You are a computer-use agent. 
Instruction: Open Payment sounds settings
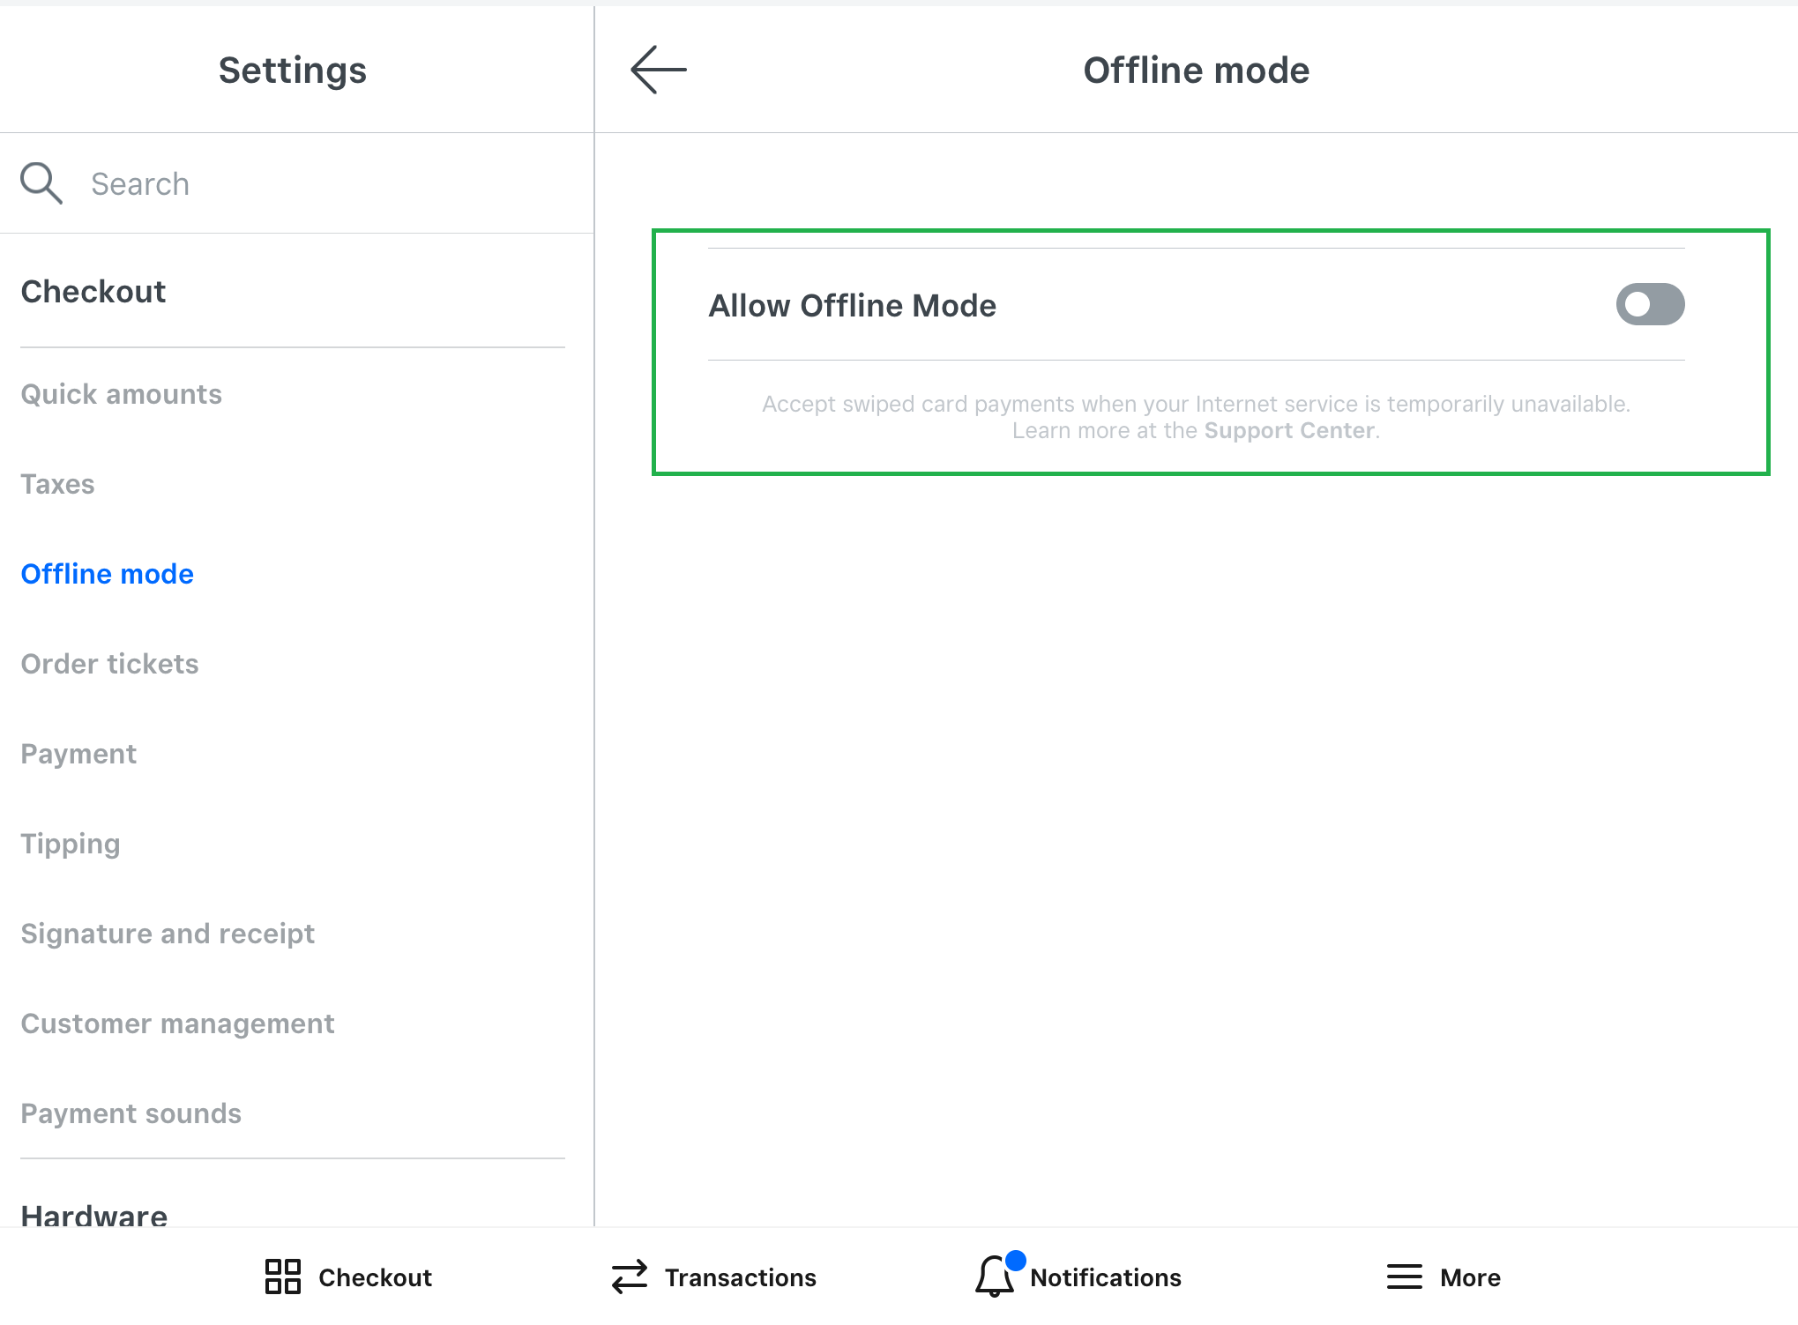[131, 1113]
